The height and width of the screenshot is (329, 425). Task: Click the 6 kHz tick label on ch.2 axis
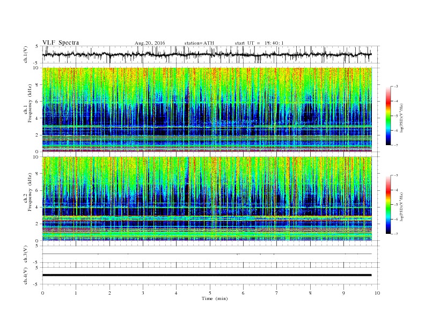37,190
